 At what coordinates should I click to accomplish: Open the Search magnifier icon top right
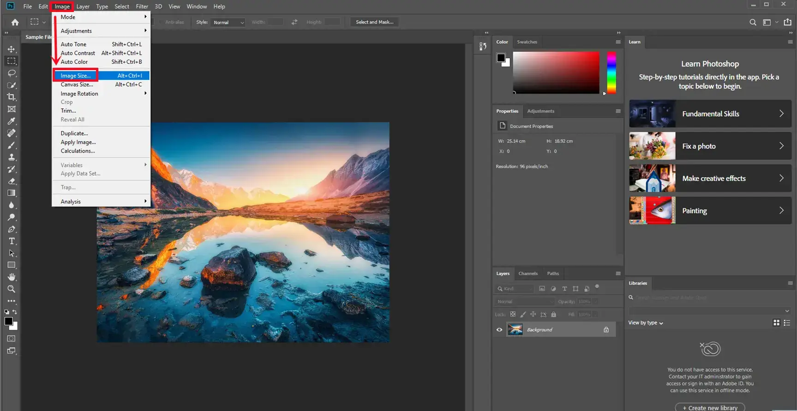[x=753, y=22]
